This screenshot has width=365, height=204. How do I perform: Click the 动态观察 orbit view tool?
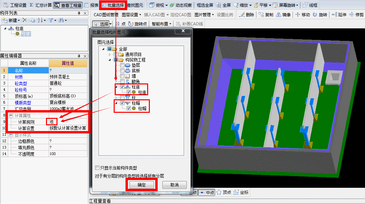[181, 5]
